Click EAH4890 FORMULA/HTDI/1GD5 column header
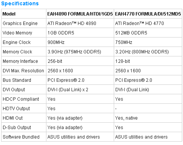The image size is (183, 145). click(80, 14)
